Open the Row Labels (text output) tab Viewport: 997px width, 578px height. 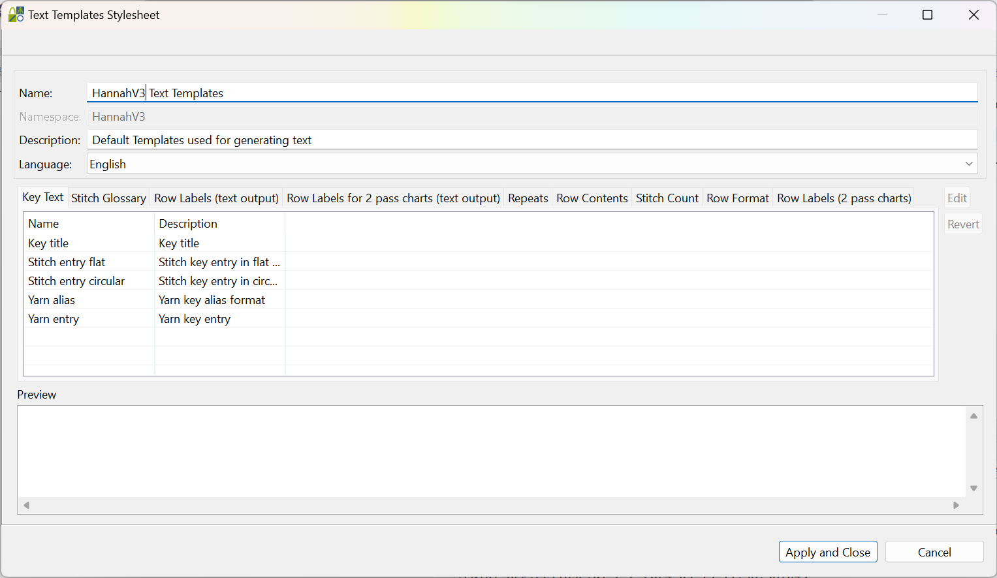[x=216, y=198]
